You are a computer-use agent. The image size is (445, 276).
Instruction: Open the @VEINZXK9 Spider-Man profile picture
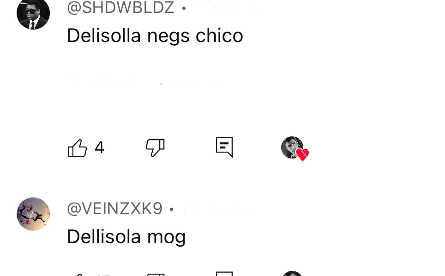point(33,214)
